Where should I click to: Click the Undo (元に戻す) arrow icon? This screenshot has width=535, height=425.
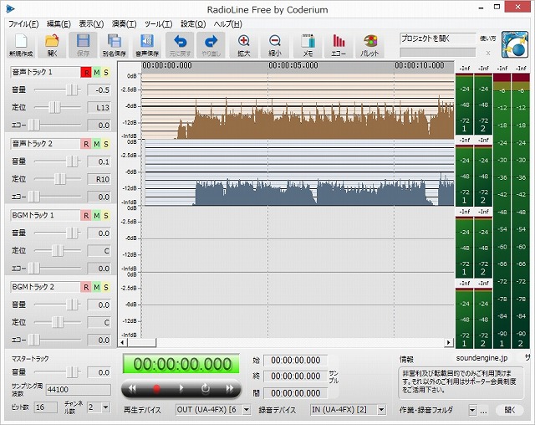click(180, 45)
